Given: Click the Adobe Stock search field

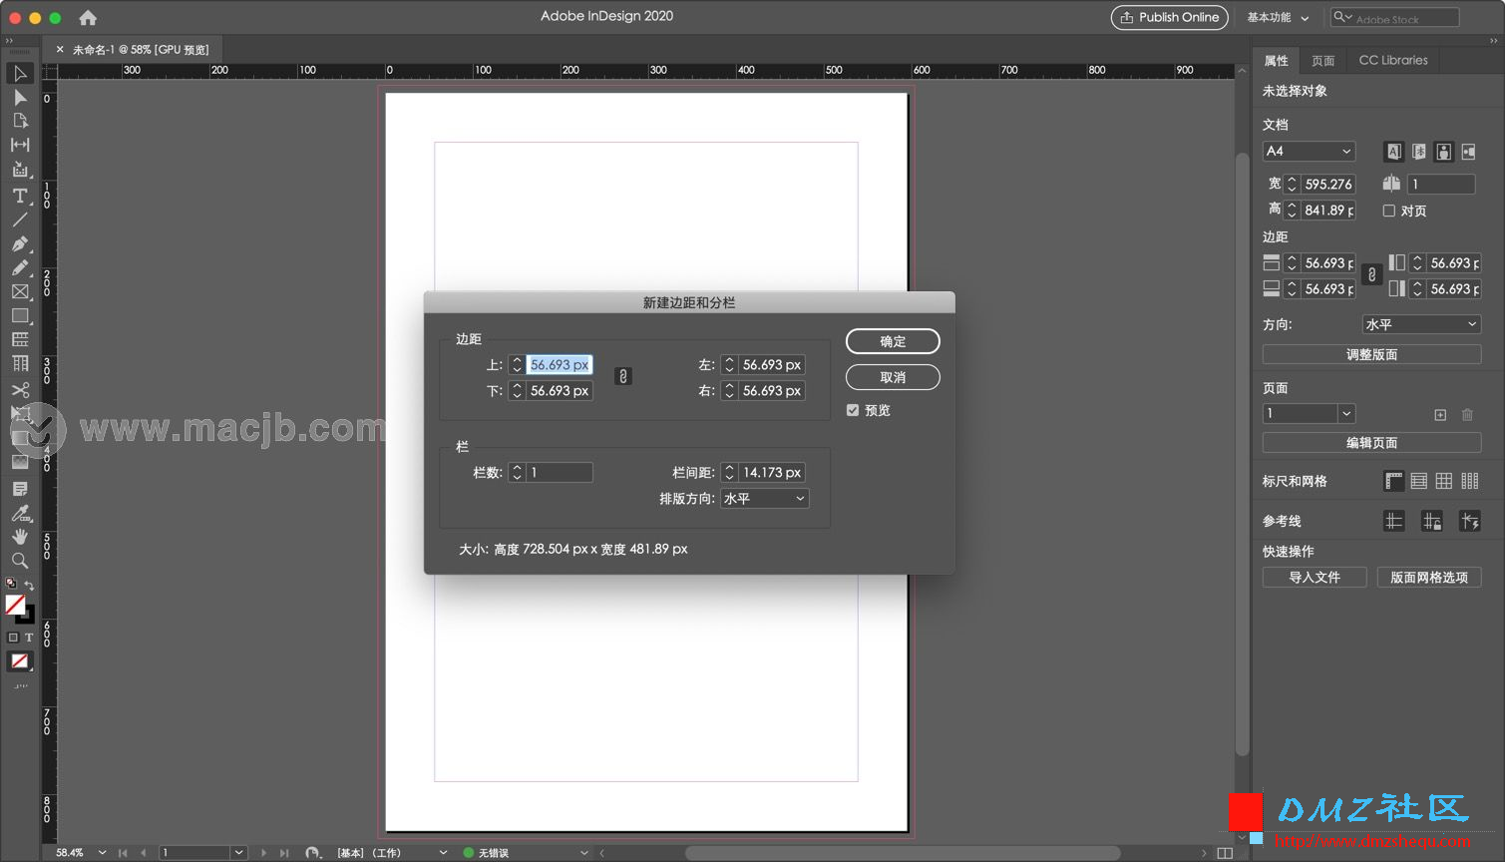Looking at the screenshot, I should [1394, 18].
